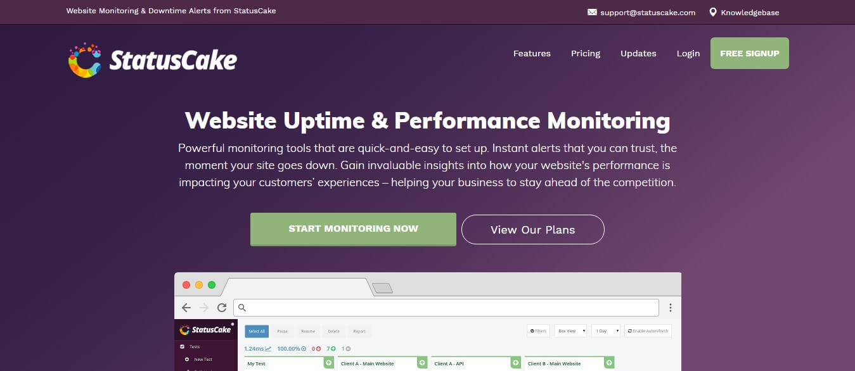Toggle the Tests checkbox in dashboard sidebar
Viewport: 855px width, 371px height.
pyautogui.click(x=182, y=346)
